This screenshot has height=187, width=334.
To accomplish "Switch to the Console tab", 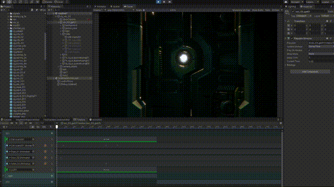I will point(6,119).
